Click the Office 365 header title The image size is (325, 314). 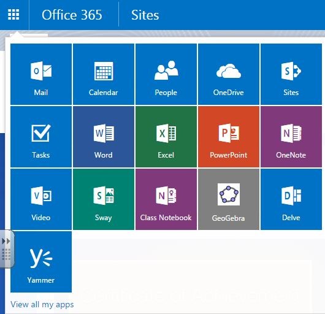pos(72,15)
